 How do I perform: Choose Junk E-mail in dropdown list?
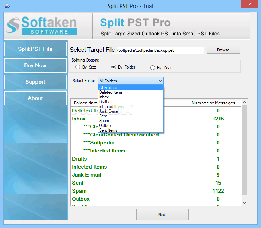click(131, 111)
